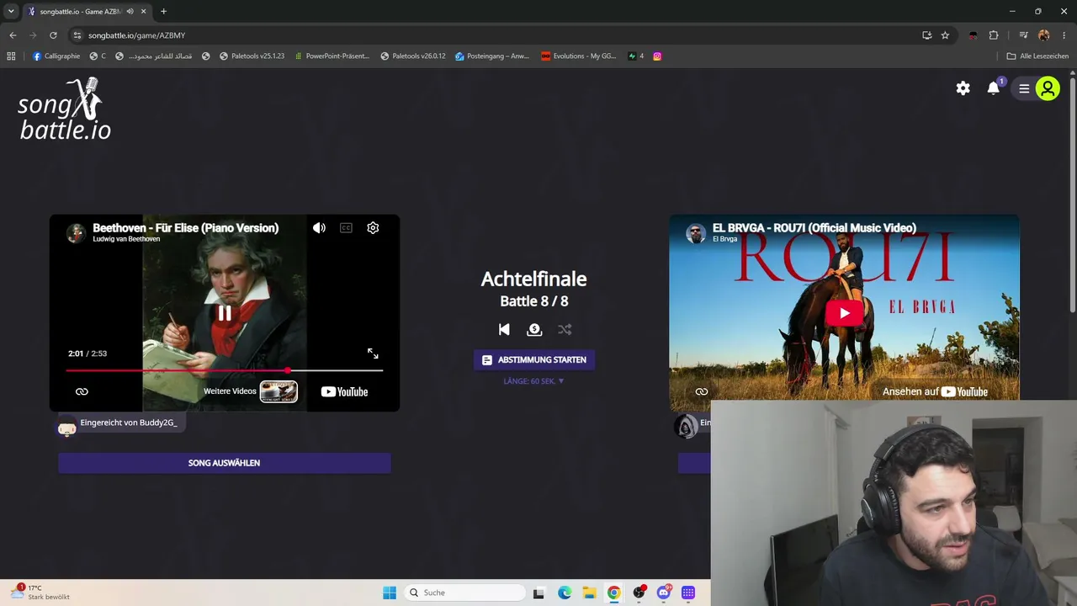
Task: Open the Chrome three-dot menu
Action: [x=1064, y=35]
